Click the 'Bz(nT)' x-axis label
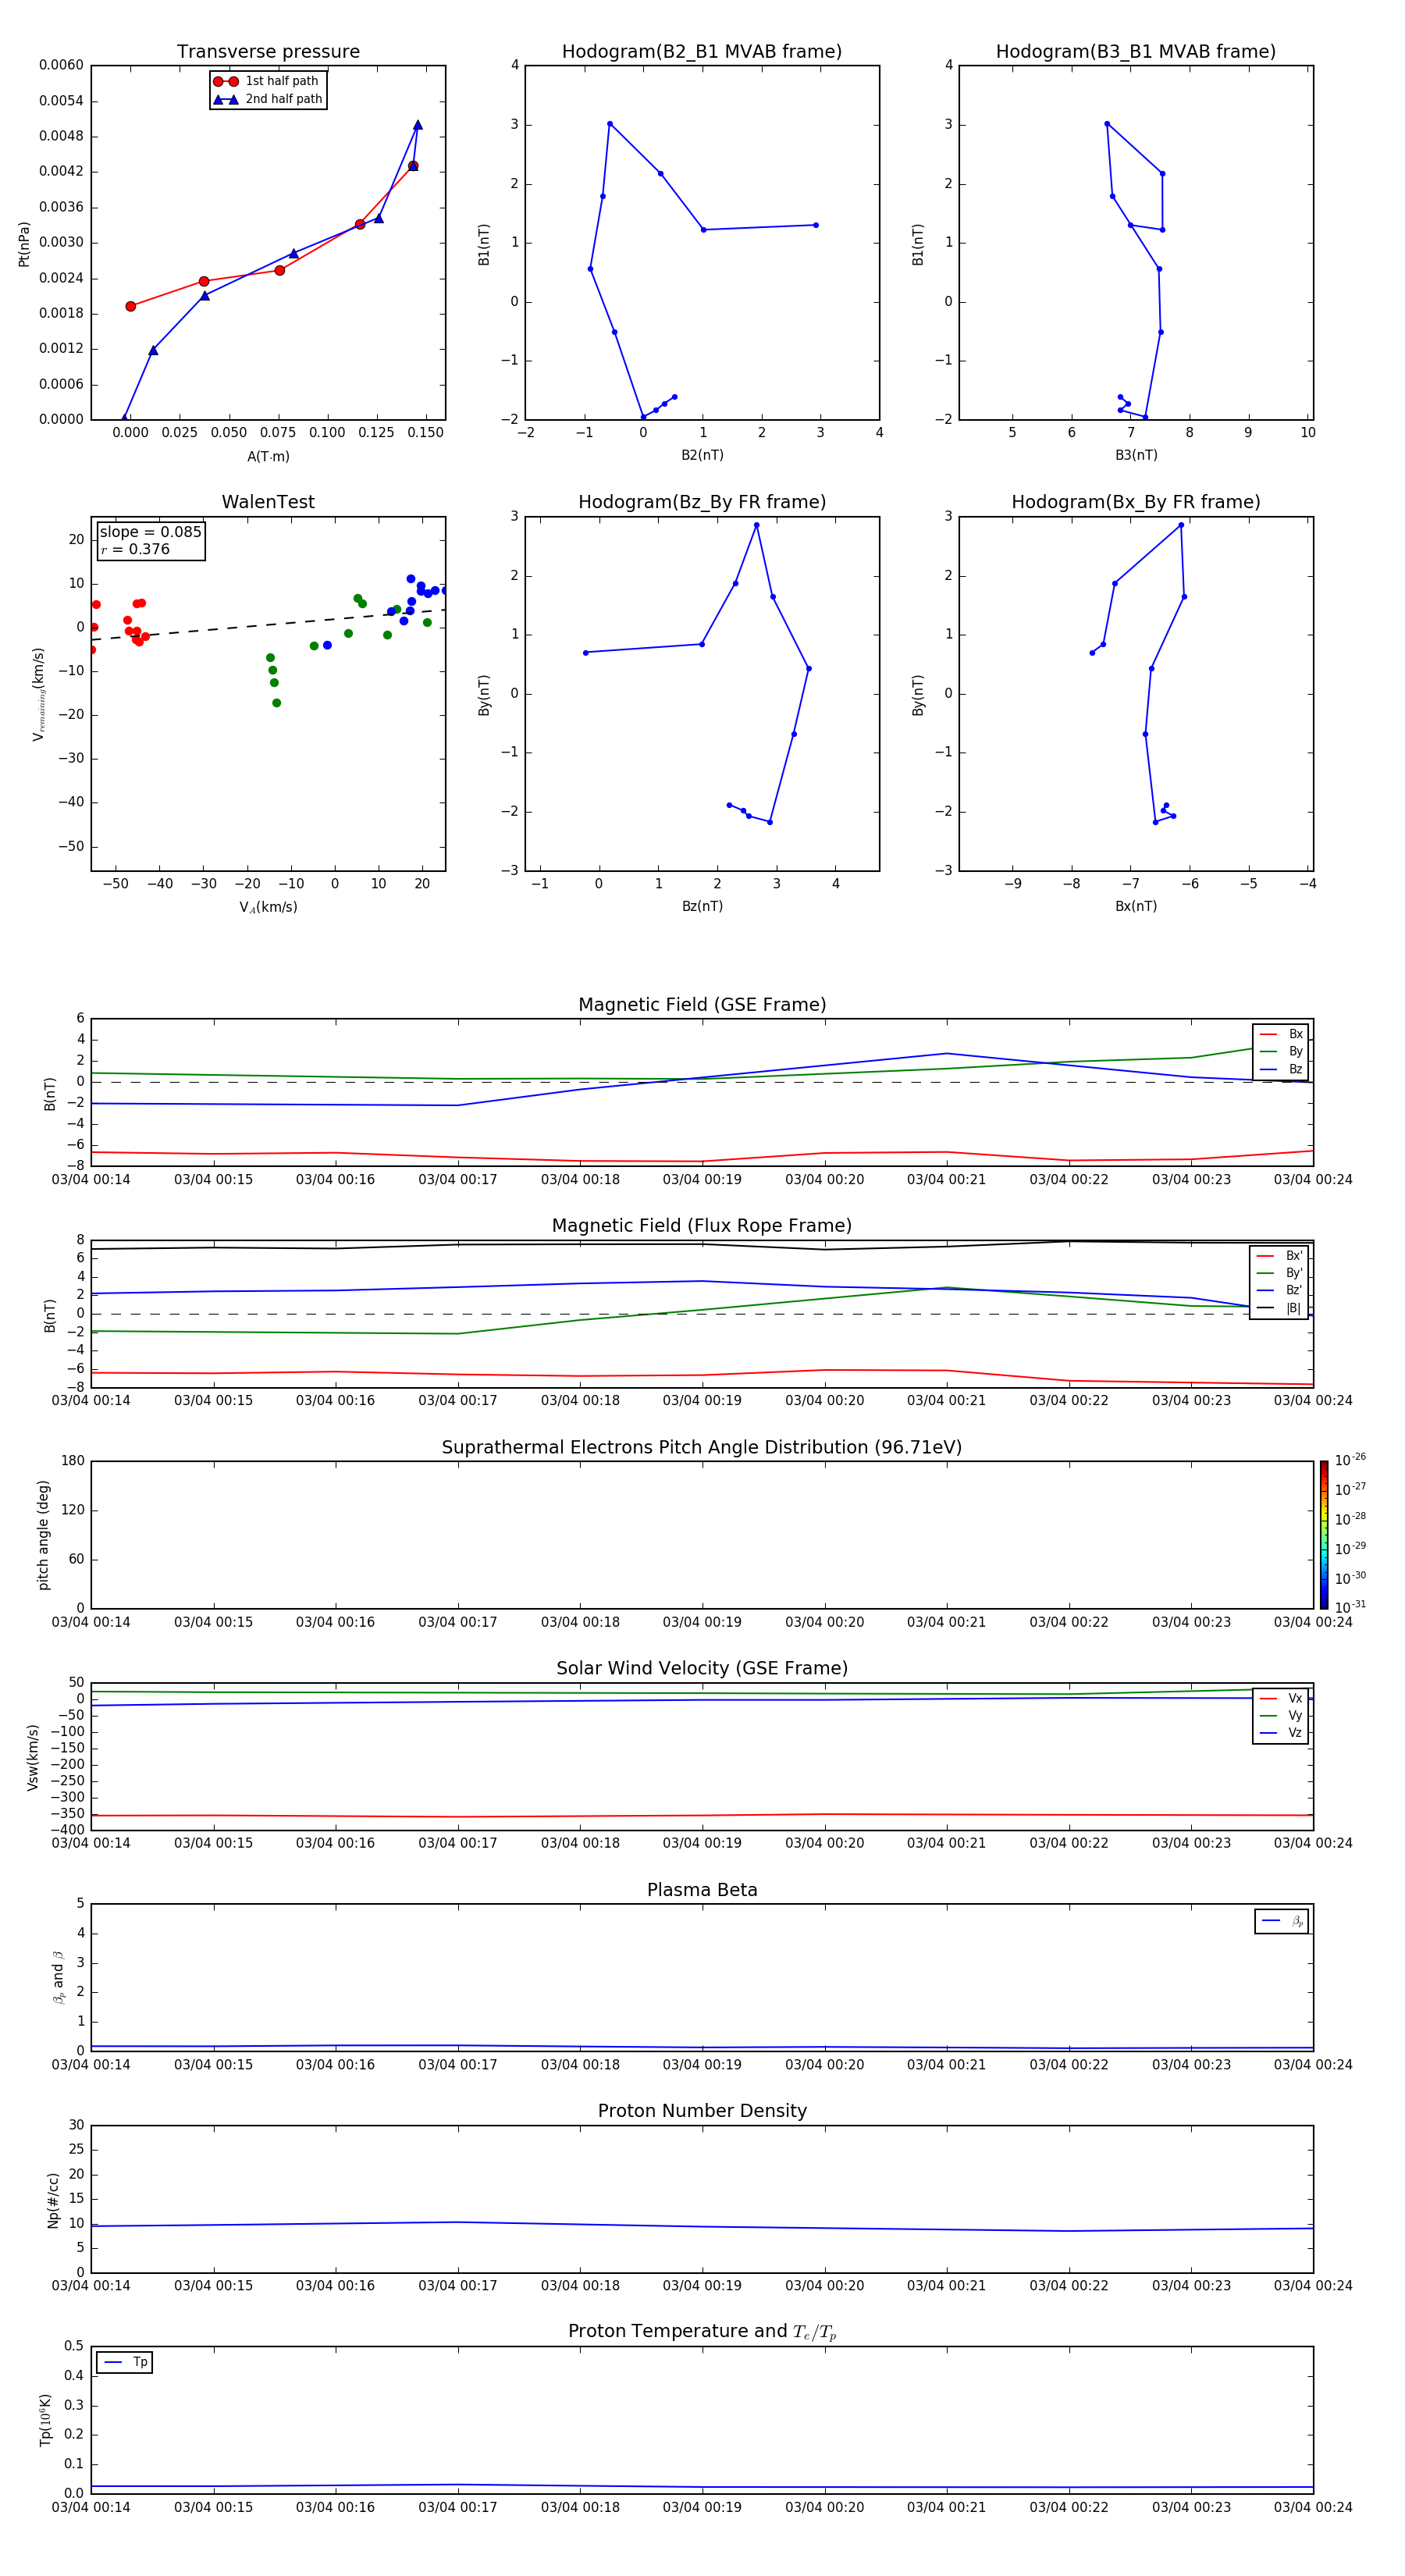The width and height of the screenshot is (1405, 2576). click(x=702, y=906)
